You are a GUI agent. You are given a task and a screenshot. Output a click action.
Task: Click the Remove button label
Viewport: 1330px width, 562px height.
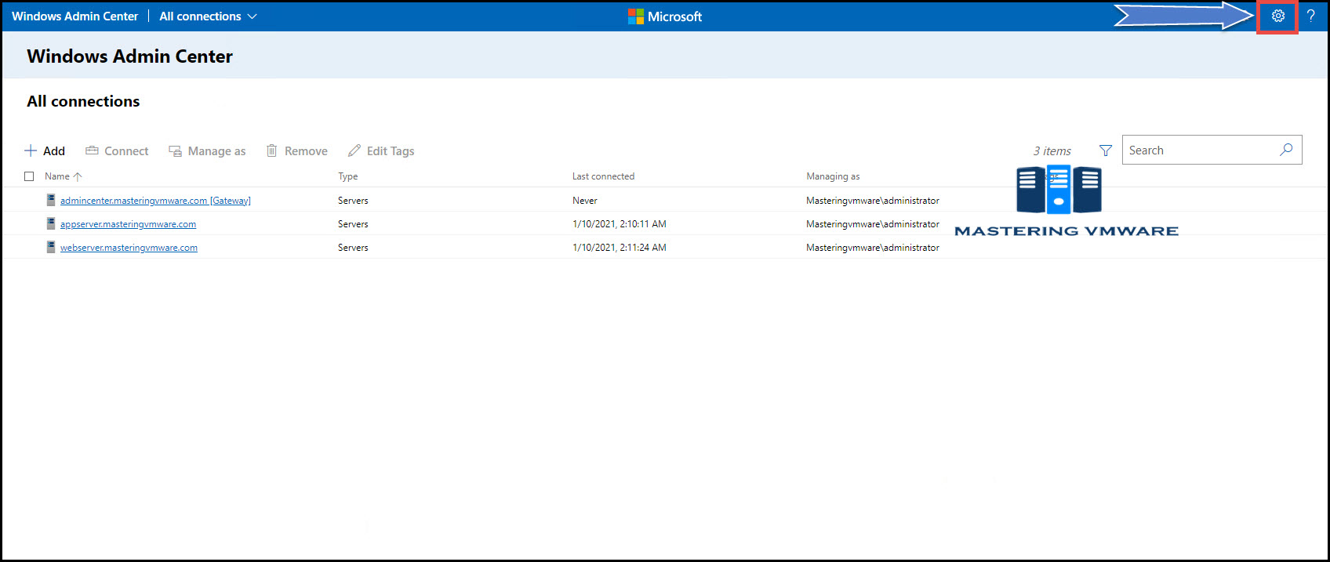tap(306, 151)
